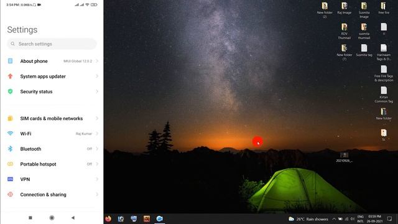Expand Wi-Fi row chevron
Viewport: 398px width, 224px height.
tap(97, 134)
